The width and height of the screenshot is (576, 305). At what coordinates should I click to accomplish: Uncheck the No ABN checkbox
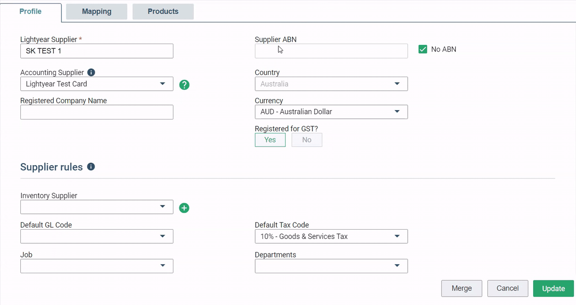(x=423, y=49)
